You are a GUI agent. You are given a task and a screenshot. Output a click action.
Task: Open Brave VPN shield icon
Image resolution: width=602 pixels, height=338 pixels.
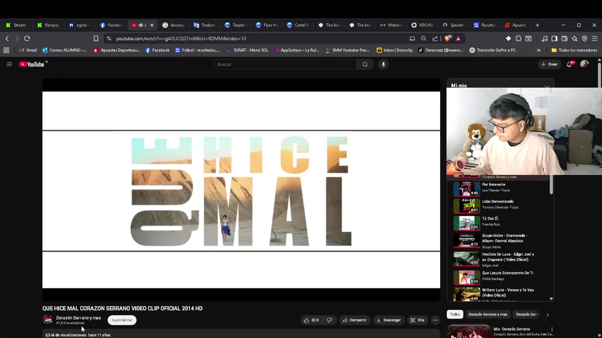click(x=585, y=38)
